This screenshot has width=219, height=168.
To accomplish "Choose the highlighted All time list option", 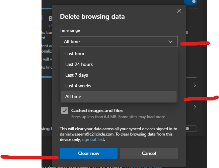I will click(73, 96).
